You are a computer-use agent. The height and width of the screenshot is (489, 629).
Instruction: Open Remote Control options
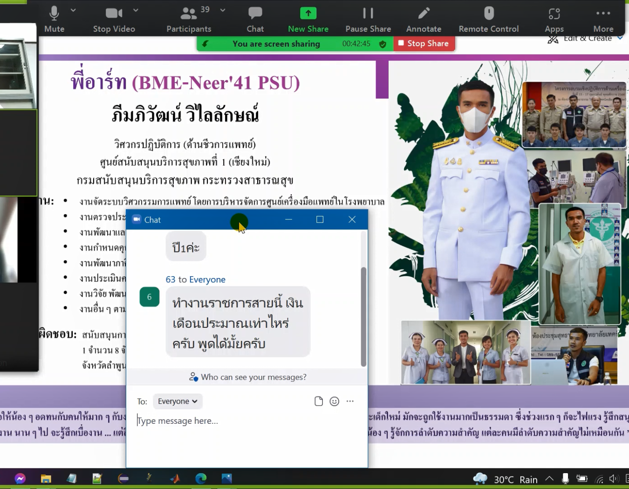(488, 19)
